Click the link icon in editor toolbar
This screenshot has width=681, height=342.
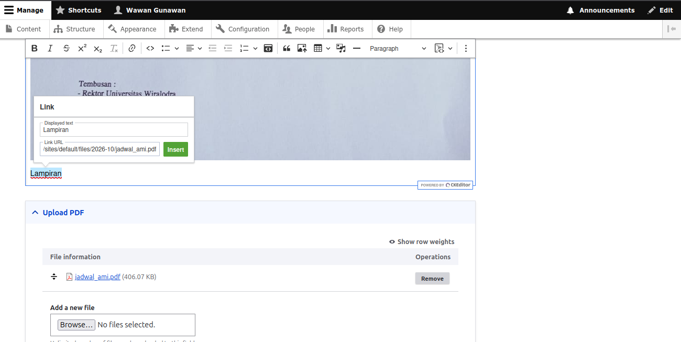tap(132, 48)
